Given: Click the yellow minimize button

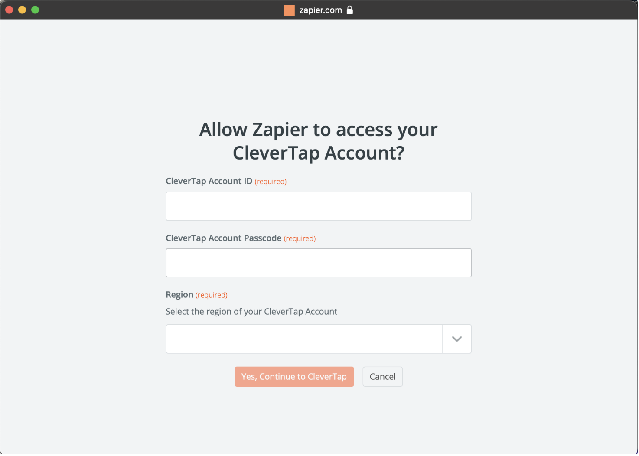Looking at the screenshot, I should tap(22, 10).
